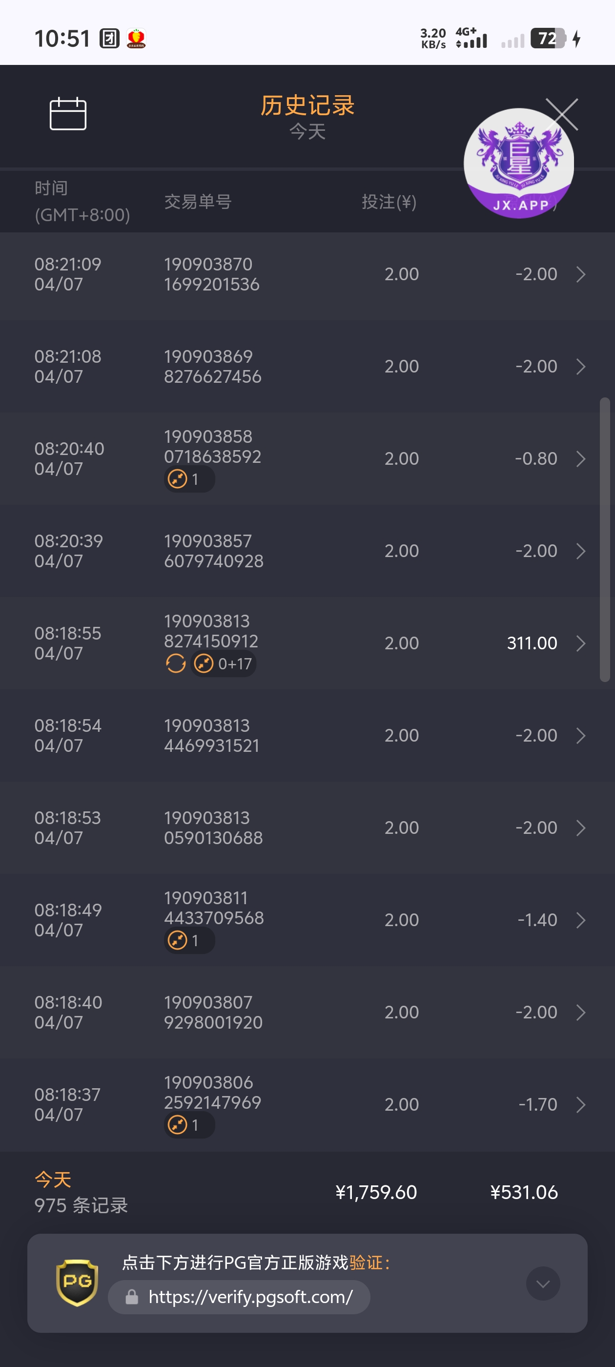Expand the 311.00 win record chevron
Image resolution: width=615 pixels, height=1367 pixels.
click(x=580, y=643)
